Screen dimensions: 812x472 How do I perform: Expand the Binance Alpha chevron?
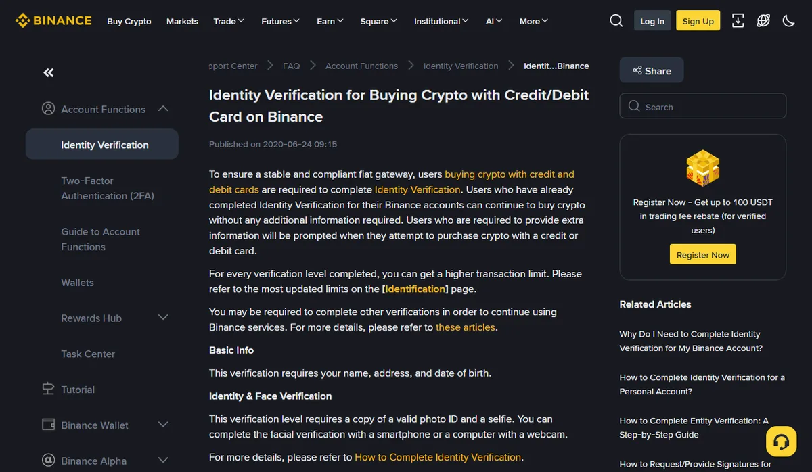tap(163, 461)
